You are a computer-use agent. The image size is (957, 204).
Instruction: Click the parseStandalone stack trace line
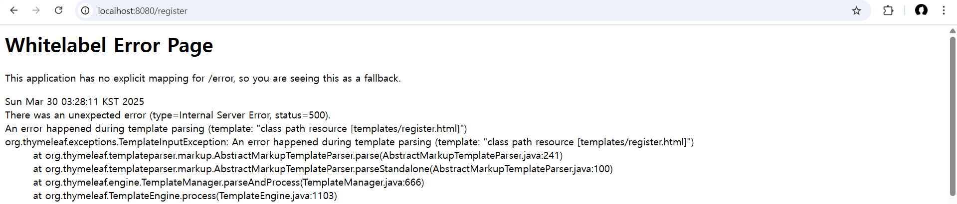pos(323,169)
